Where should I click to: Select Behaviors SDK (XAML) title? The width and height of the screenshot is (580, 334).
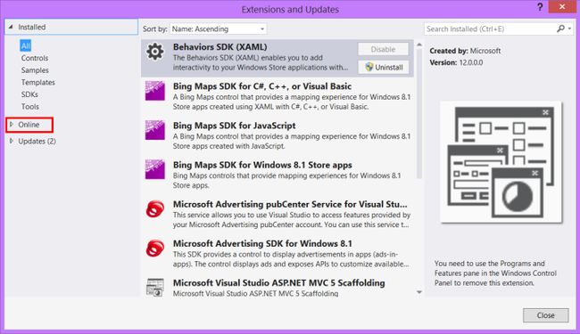[220, 47]
